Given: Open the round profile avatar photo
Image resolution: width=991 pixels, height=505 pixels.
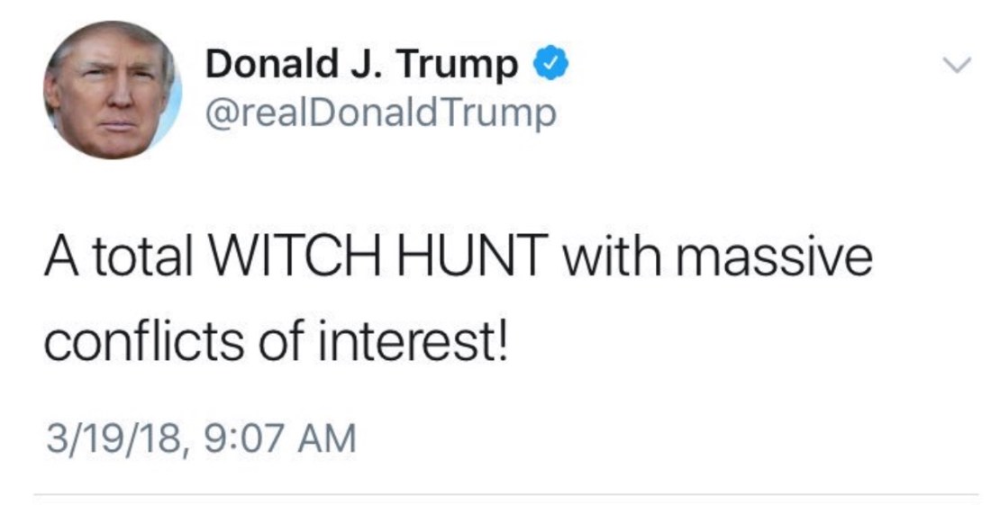Looking at the screenshot, I should (113, 90).
